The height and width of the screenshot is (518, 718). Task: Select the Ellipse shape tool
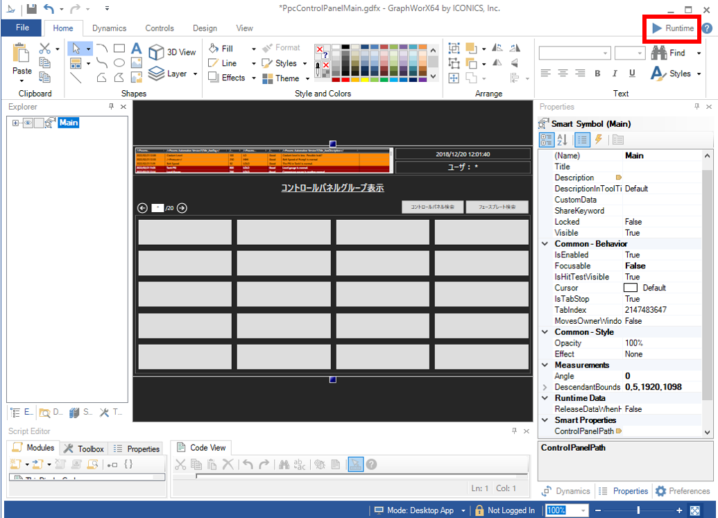[119, 63]
